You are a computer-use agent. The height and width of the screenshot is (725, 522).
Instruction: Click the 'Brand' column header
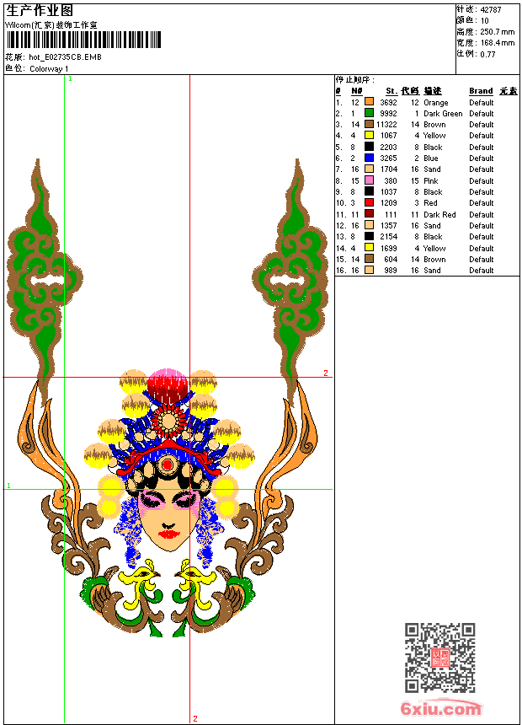coord(481,91)
